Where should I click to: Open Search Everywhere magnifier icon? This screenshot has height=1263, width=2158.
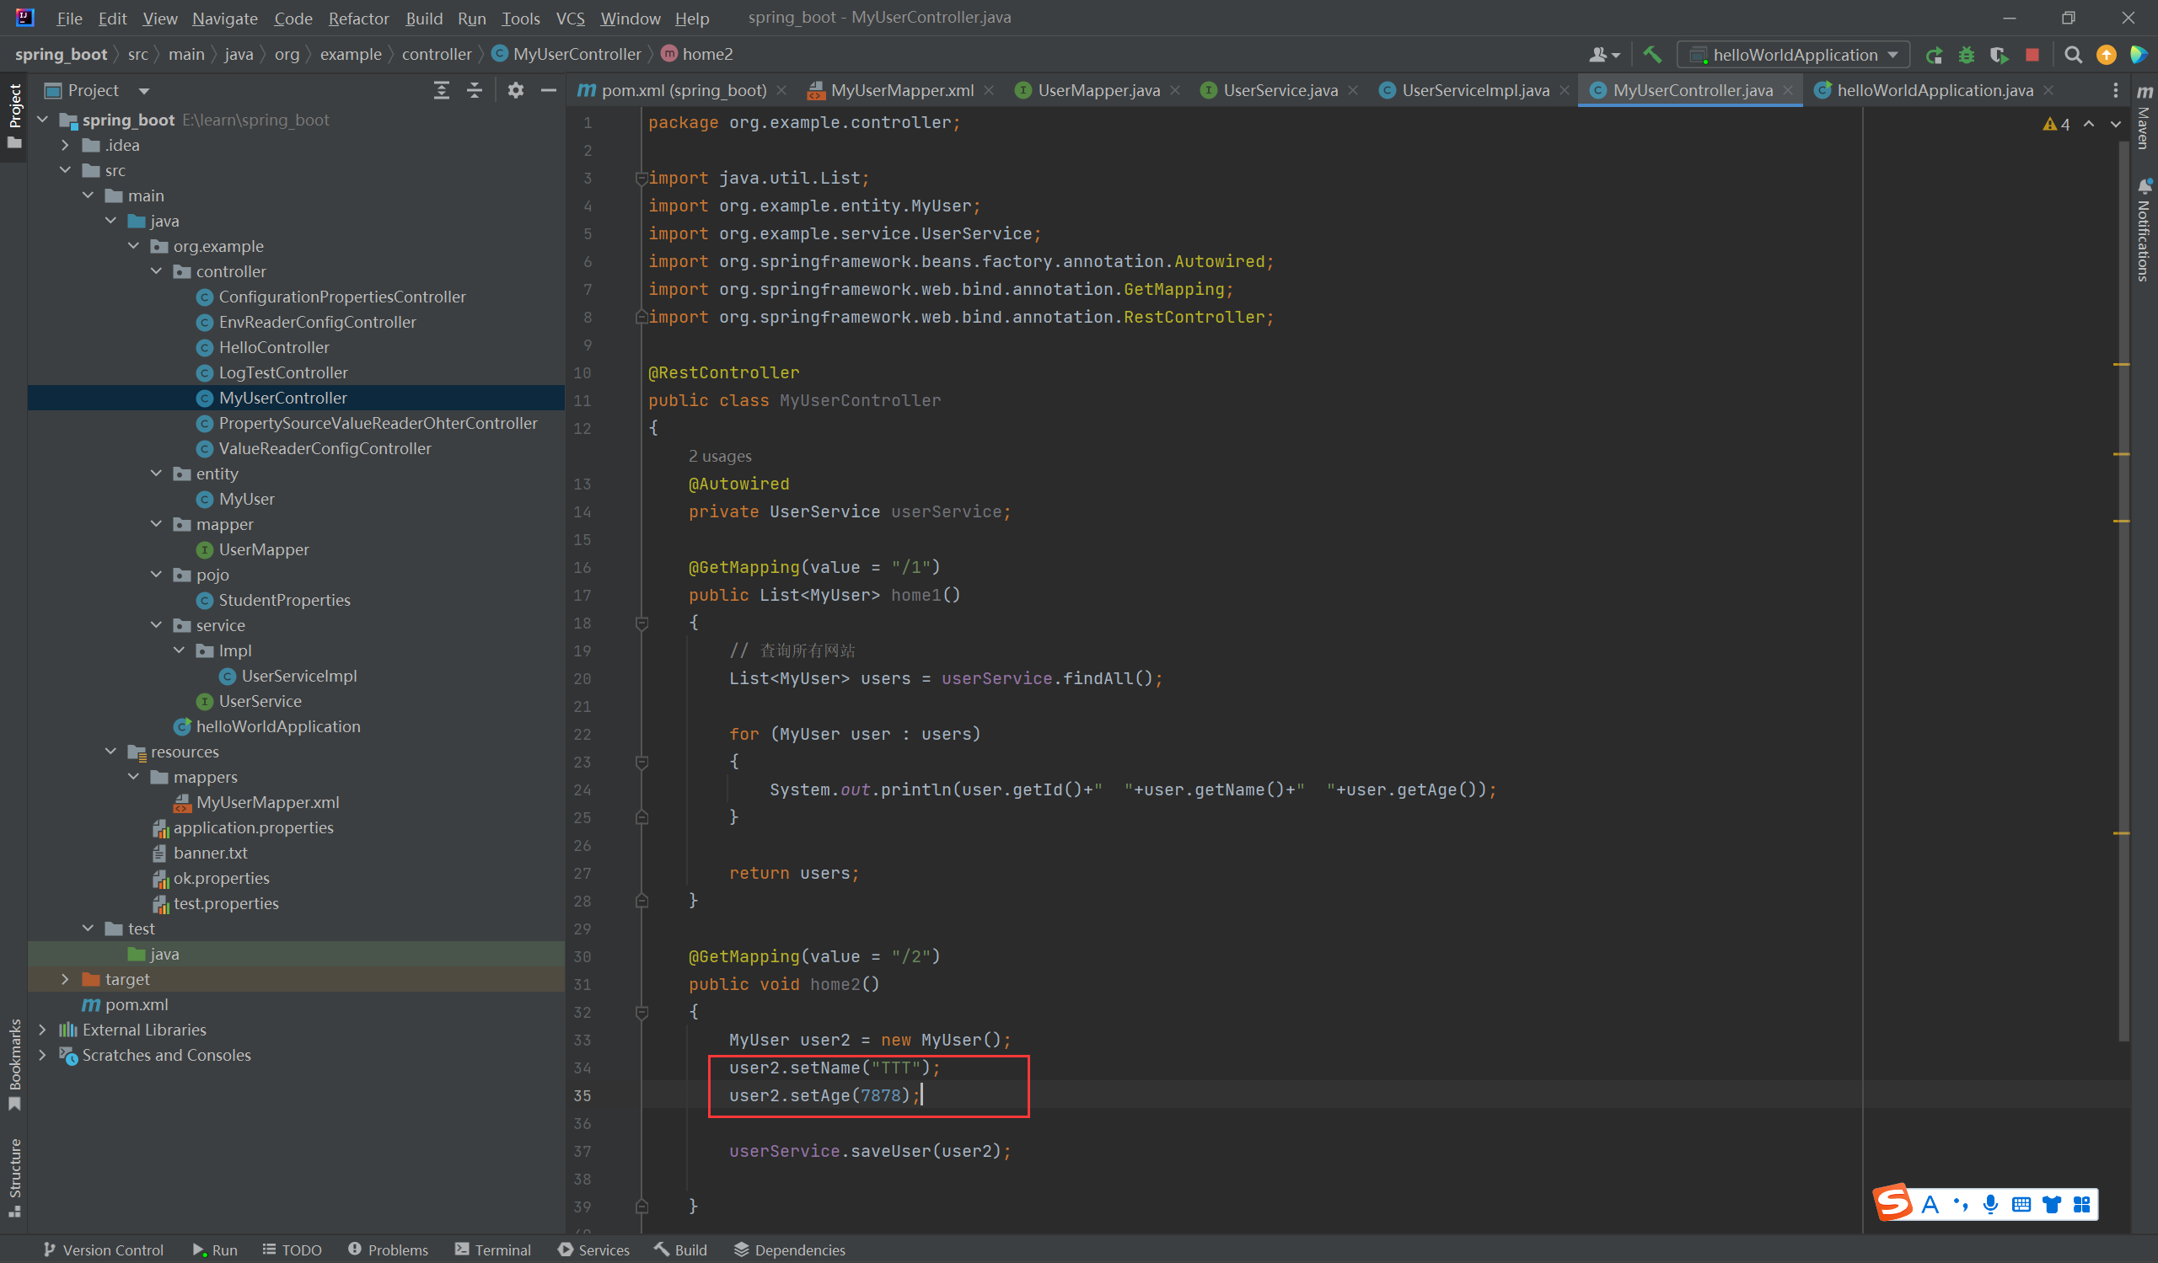(2072, 55)
